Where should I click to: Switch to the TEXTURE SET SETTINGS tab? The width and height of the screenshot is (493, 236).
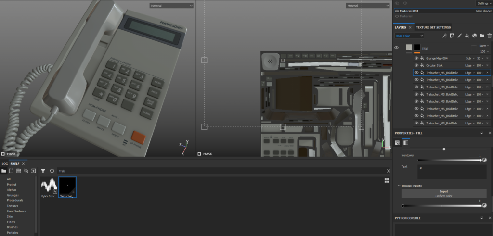click(433, 27)
